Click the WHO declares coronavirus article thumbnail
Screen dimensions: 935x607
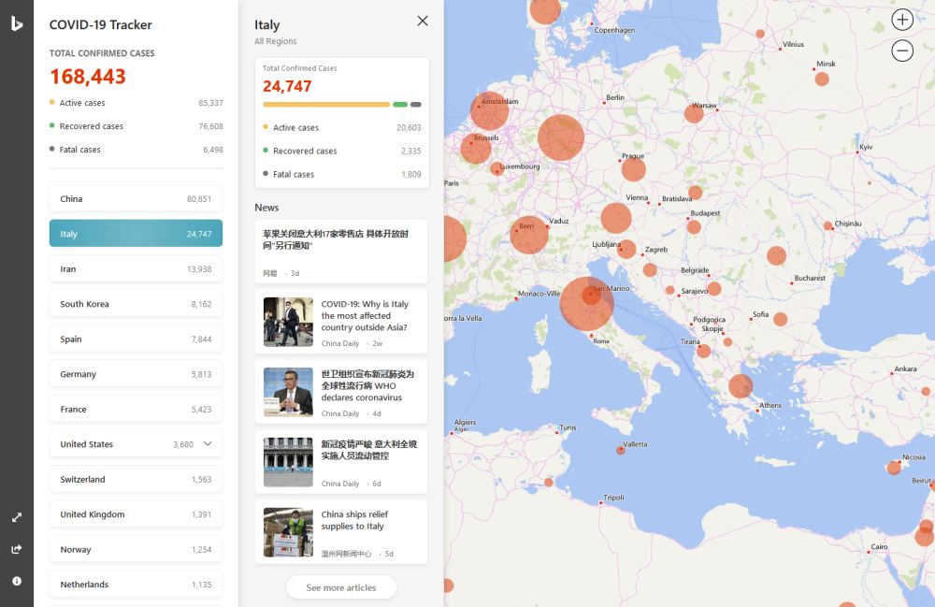tap(288, 392)
